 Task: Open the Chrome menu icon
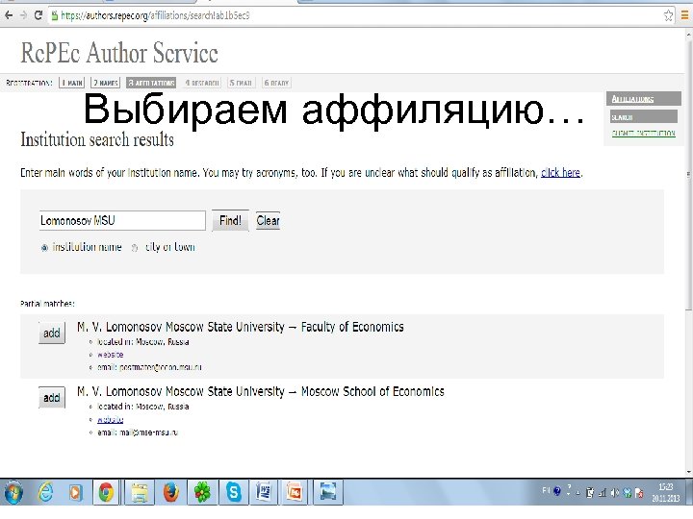[684, 16]
